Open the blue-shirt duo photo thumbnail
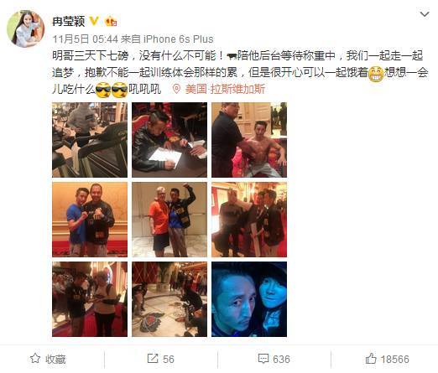Viewport: 438px width, 373px height. click(90, 220)
